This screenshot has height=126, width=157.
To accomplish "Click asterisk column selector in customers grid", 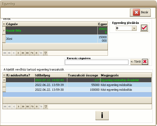I will tap(4, 24).
